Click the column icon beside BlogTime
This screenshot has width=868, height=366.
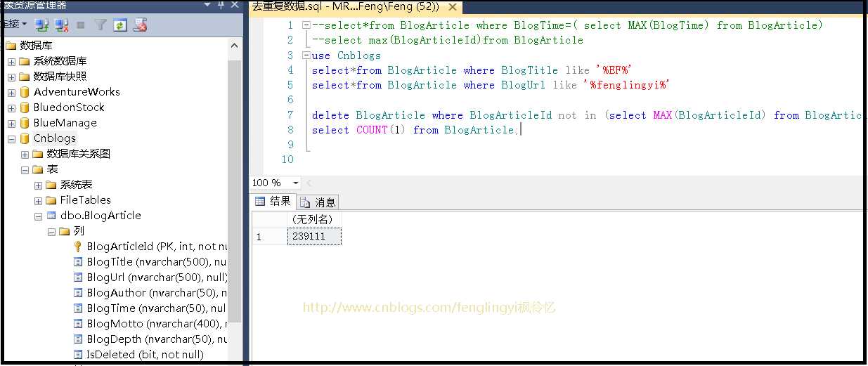point(78,308)
